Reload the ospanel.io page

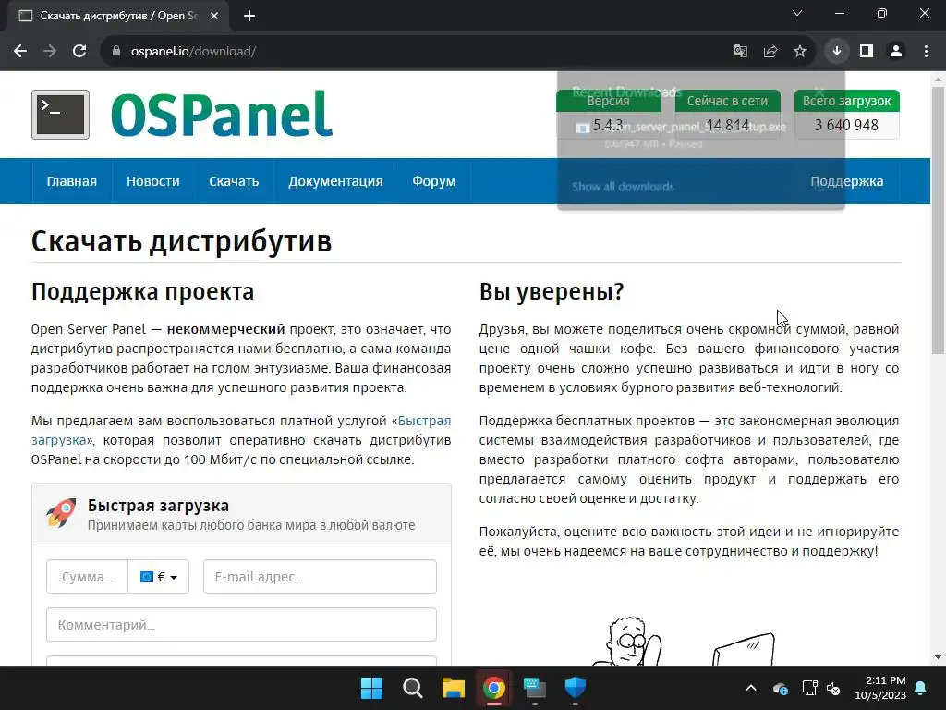click(79, 52)
